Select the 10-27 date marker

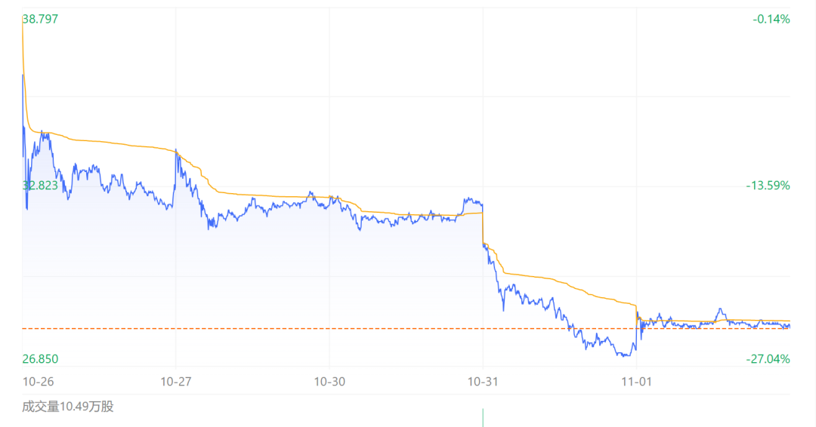coord(176,382)
